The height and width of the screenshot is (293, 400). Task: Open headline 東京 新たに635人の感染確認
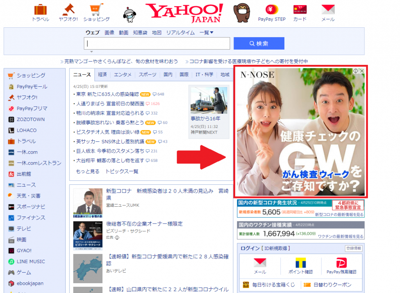(x=107, y=94)
